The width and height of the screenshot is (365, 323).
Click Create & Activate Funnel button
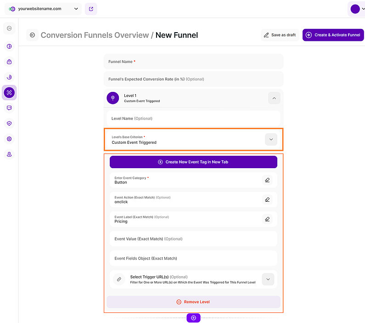click(x=333, y=35)
